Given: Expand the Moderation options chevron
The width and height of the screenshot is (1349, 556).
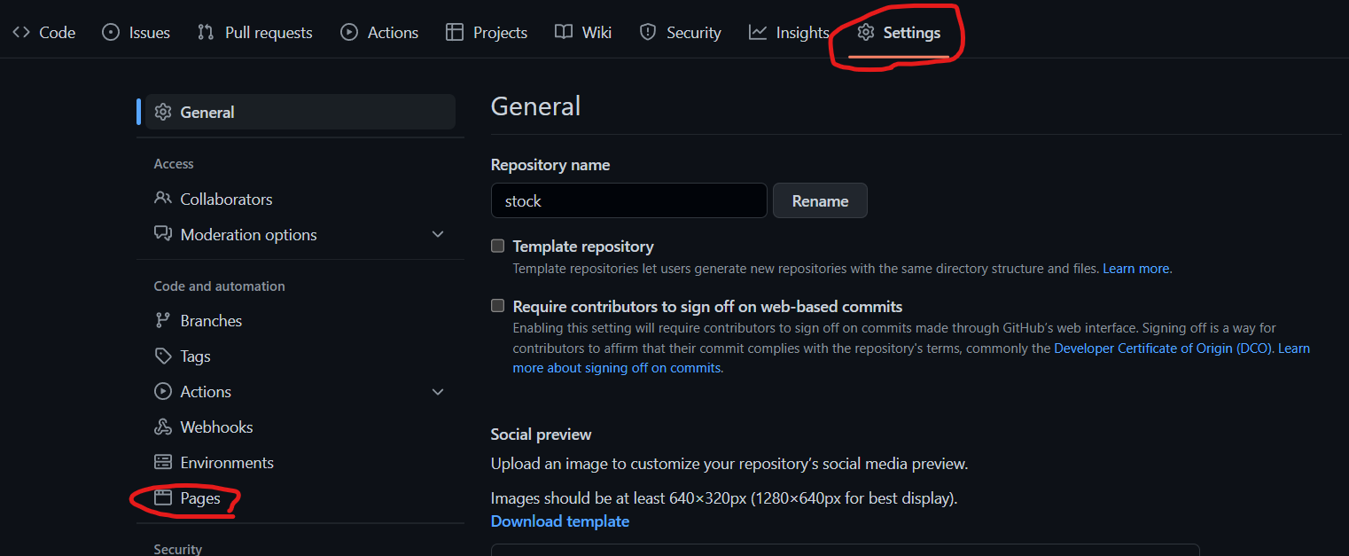Looking at the screenshot, I should pyautogui.click(x=438, y=234).
